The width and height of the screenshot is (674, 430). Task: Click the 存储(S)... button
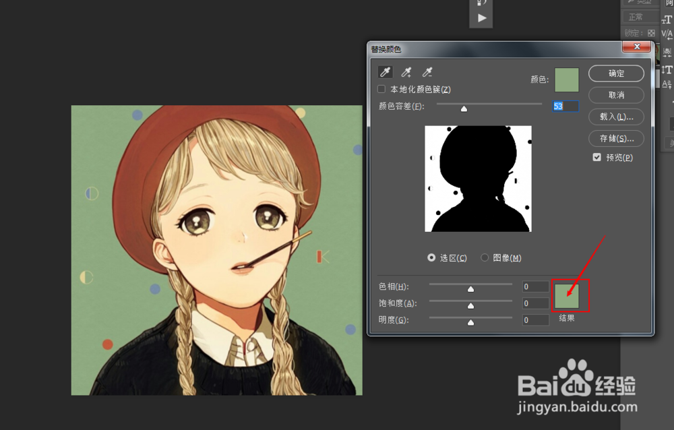(x=616, y=138)
